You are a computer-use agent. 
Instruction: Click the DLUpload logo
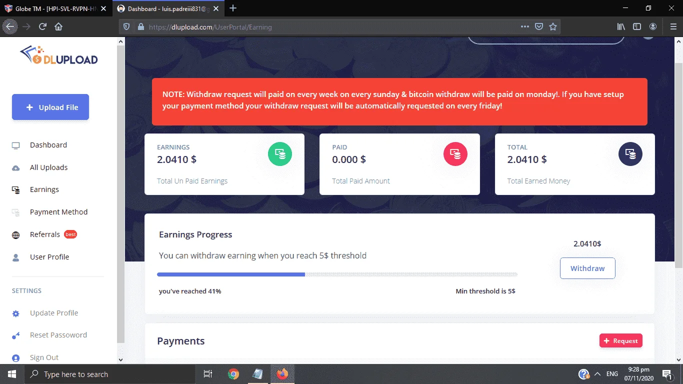point(59,55)
